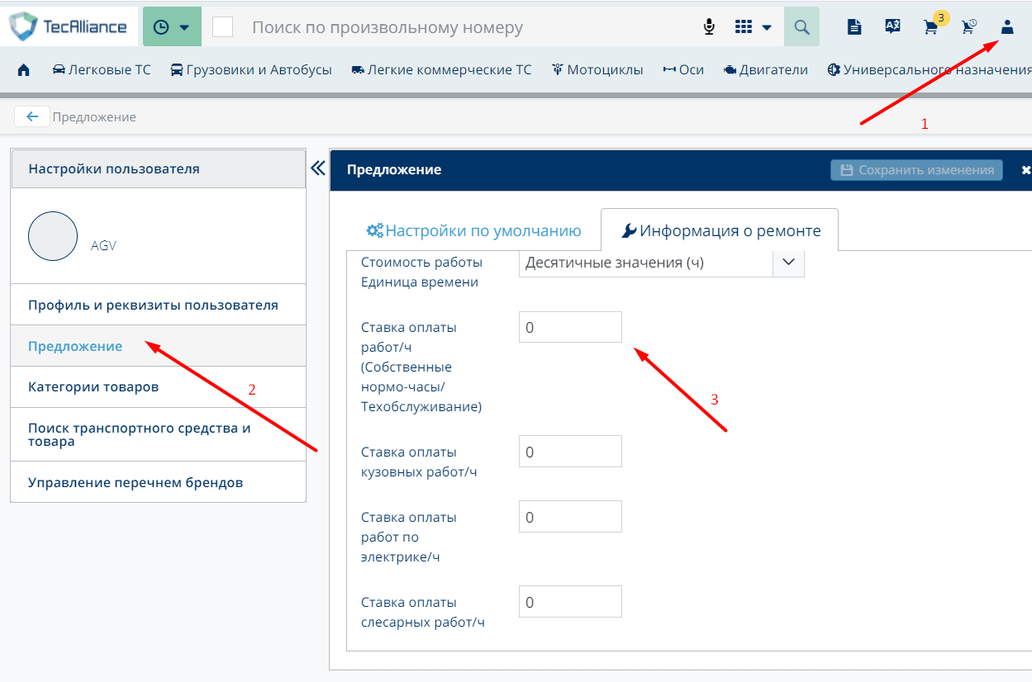Image resolution: width=1032 pixels, height=682 pixels.
Task: Toggle the checkbox beside the search field
Action: click(x=222, y=27)
